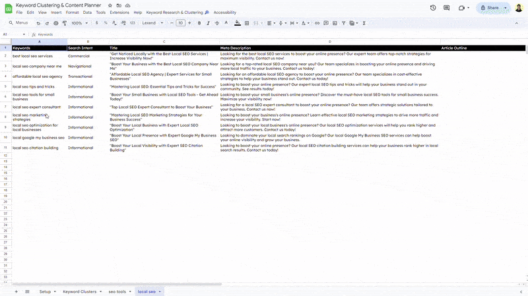This screenshot has width=528, height=296.
Task: Open the zoom 100% dropdown
Action: (79, 23)
